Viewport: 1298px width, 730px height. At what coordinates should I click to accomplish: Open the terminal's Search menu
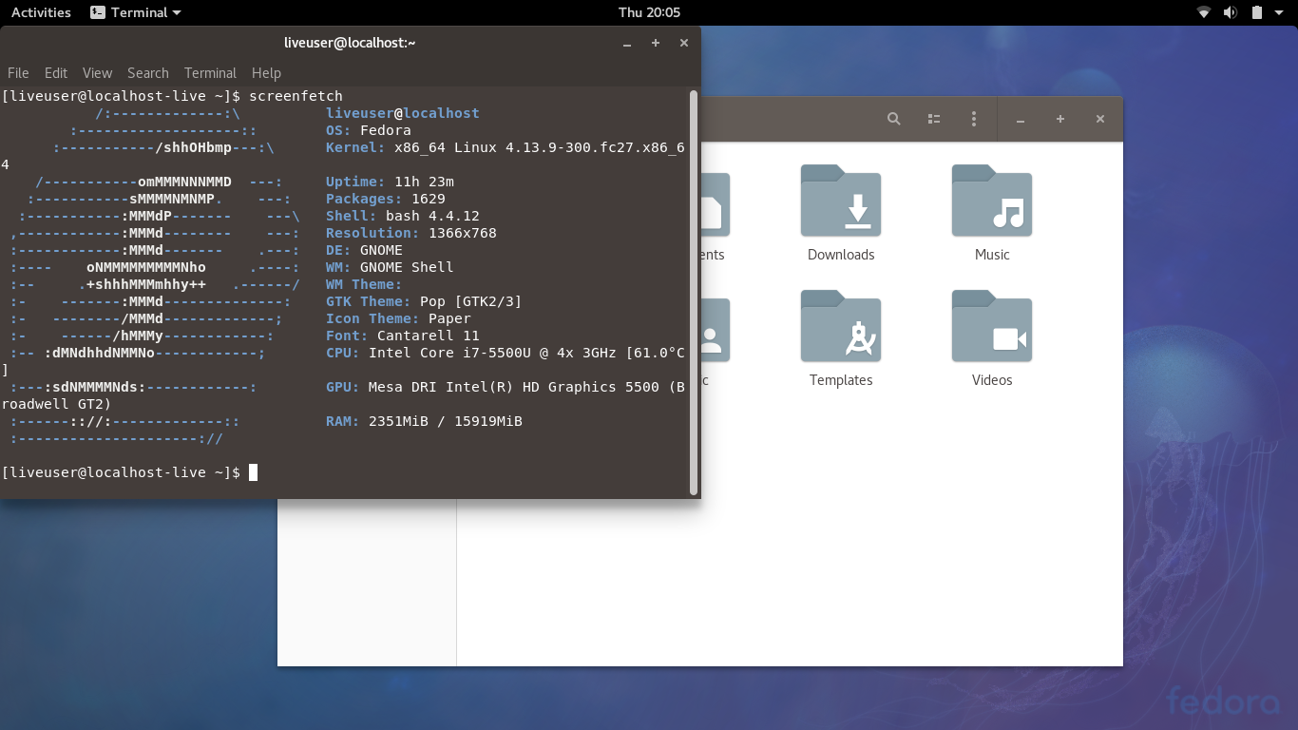click(148, 72)
